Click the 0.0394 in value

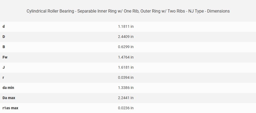coord(125,77)
